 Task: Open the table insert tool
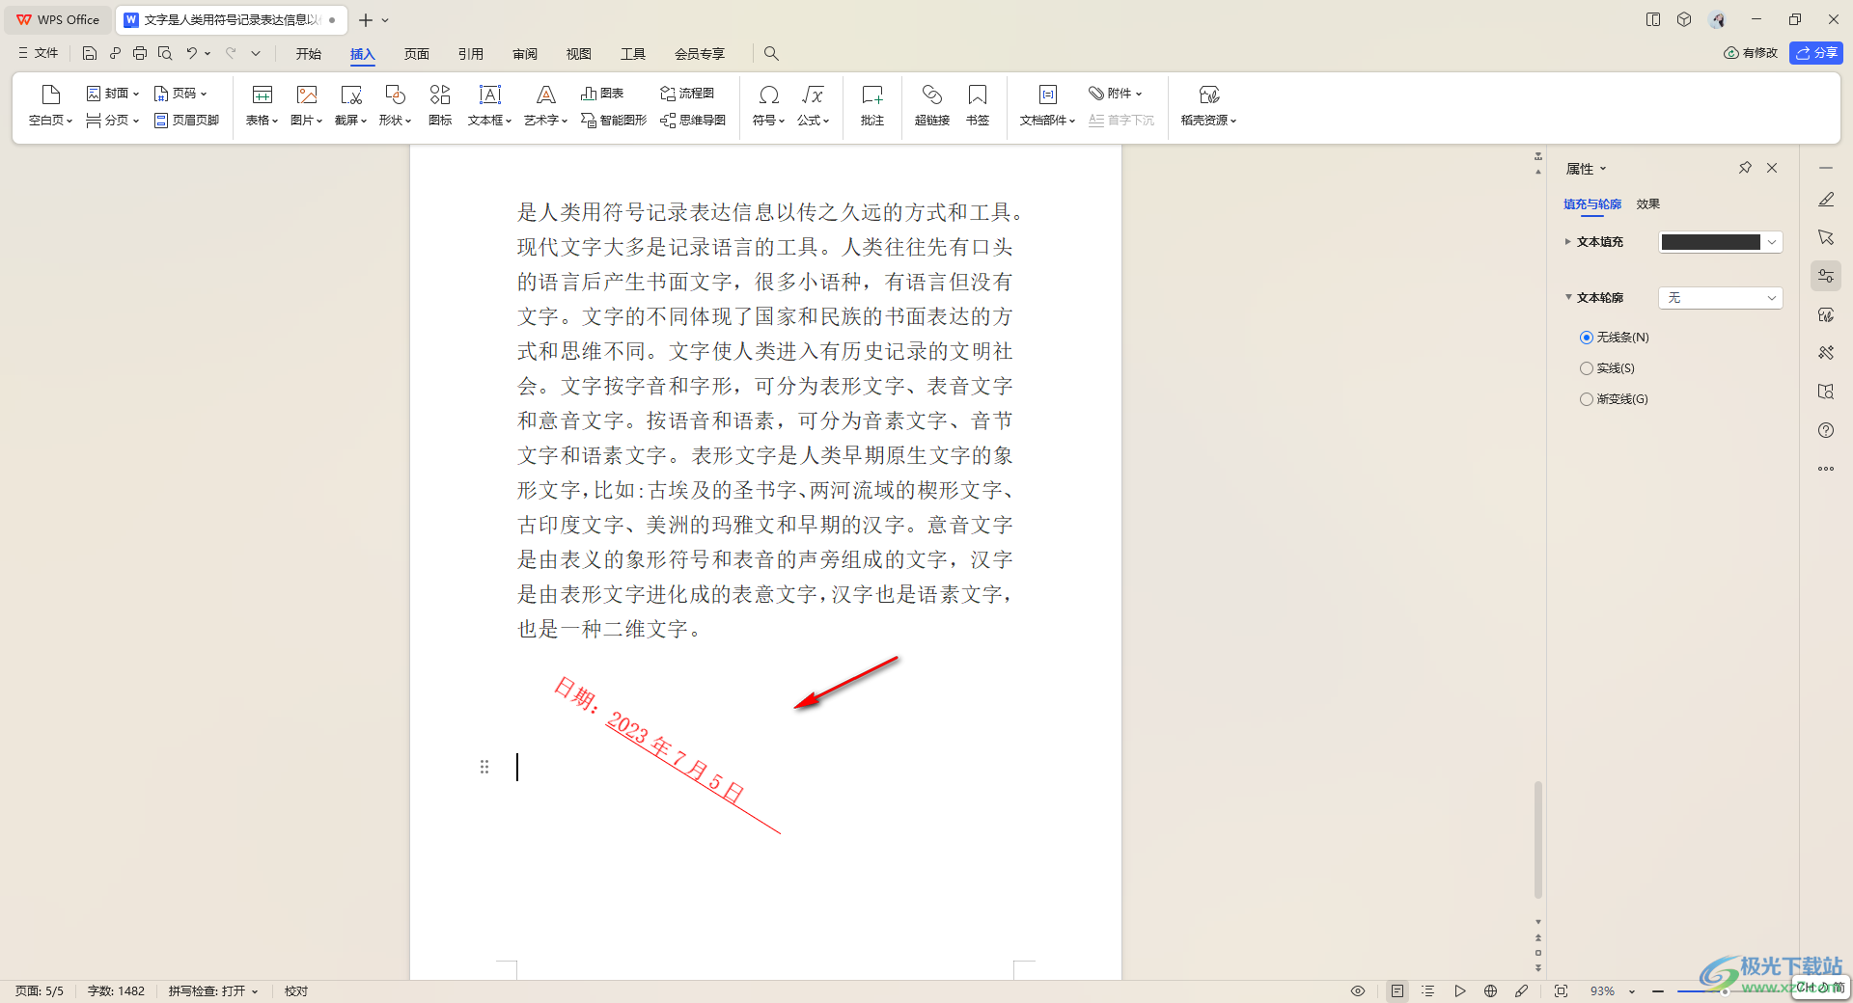pos(262,106)
